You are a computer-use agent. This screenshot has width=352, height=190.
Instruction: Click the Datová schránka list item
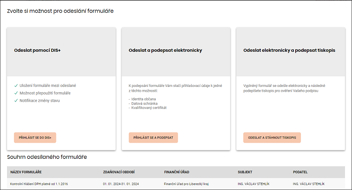pyautogui.click(x=144, y=104)
